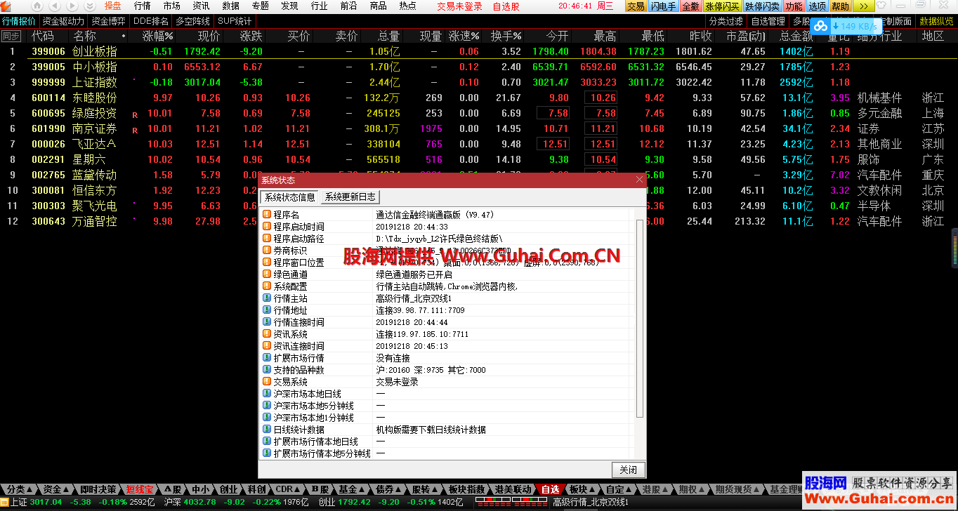Click the orange icon beside 程序启动时间
This screenshot has height=511, width=958.
click(x=267, y=226)
